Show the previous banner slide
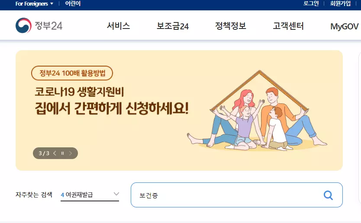 pyautogui.click(x=55, y=153)
